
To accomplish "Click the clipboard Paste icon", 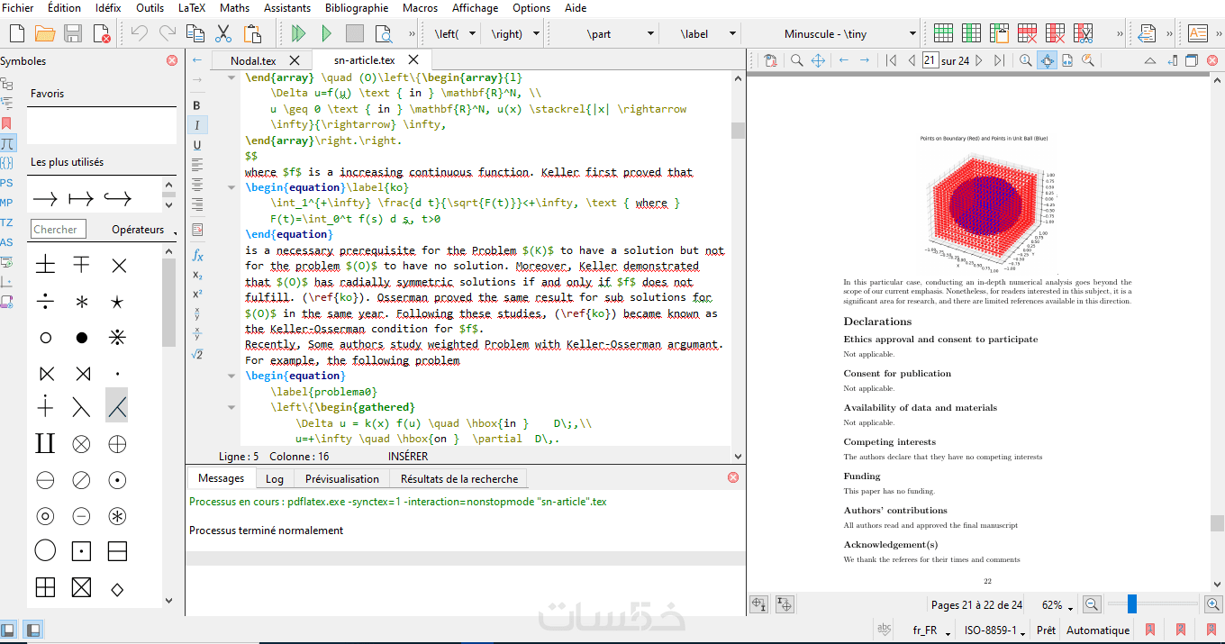I will coord(251,34).
